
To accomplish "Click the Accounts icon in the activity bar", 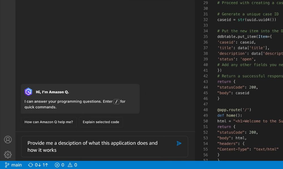I will pos(8,139).
